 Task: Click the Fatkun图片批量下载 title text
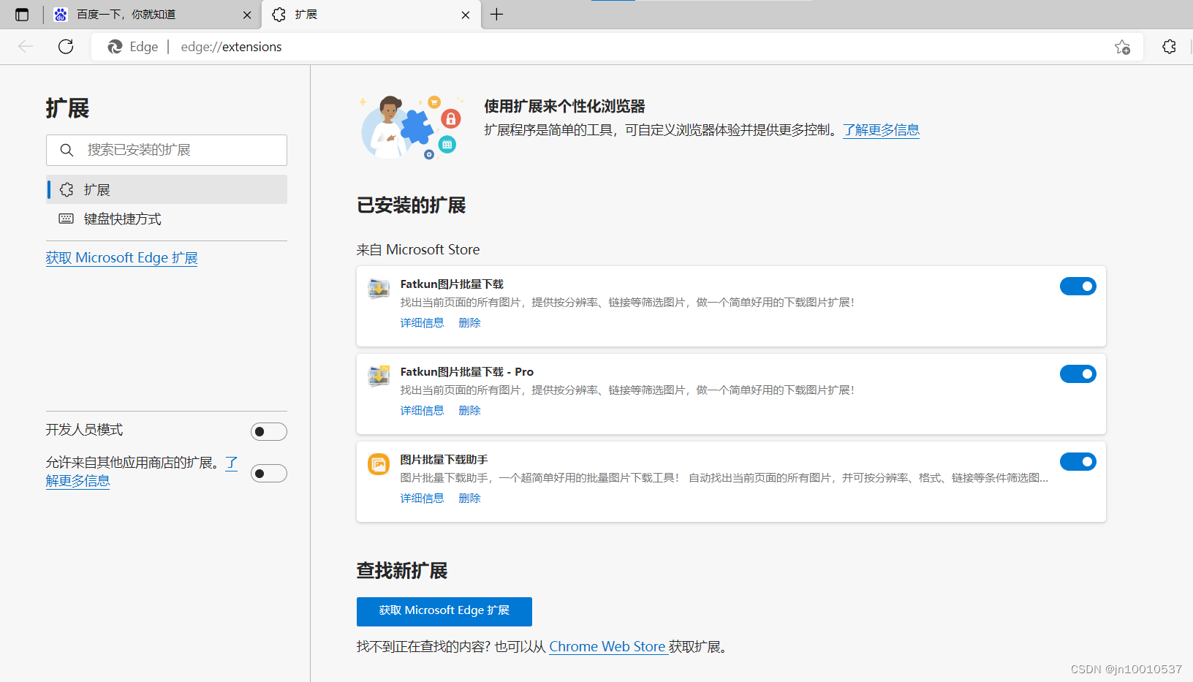pos(452,284)
